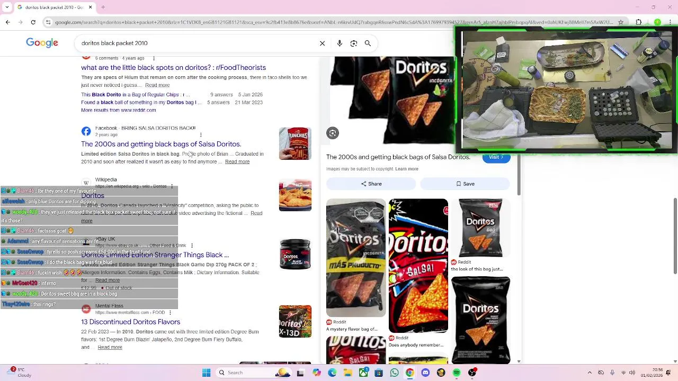
Task: Open options menu for eBay UK result
Action: [x=192, y=246]
